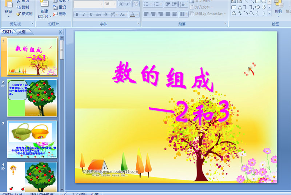This screenshot has width=291, height=195.
Task: Close the slides/outline pane
Action: (60, 32)
